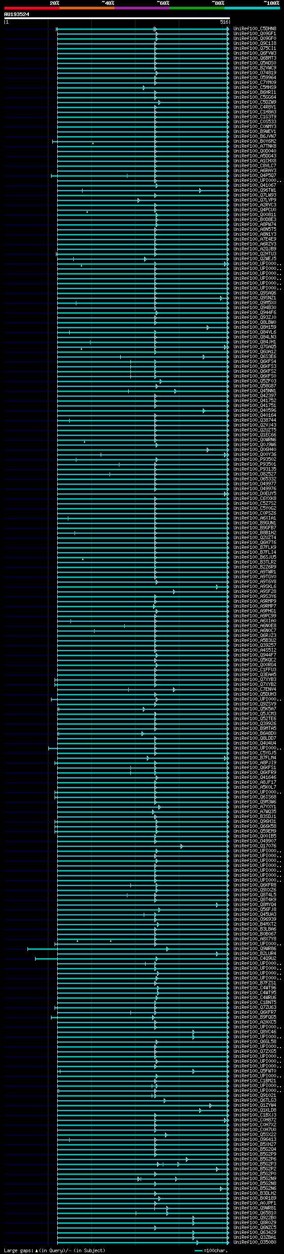Select label UniRef100_Q00RG4

[x=255, y=665]
